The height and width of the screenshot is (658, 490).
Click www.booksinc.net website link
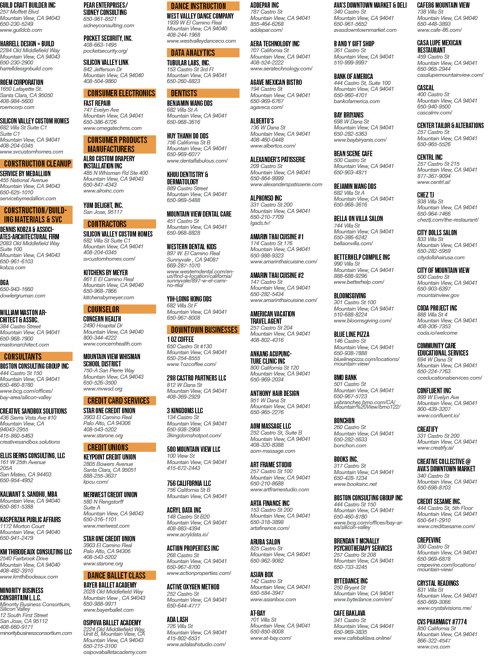pos(355,484)
